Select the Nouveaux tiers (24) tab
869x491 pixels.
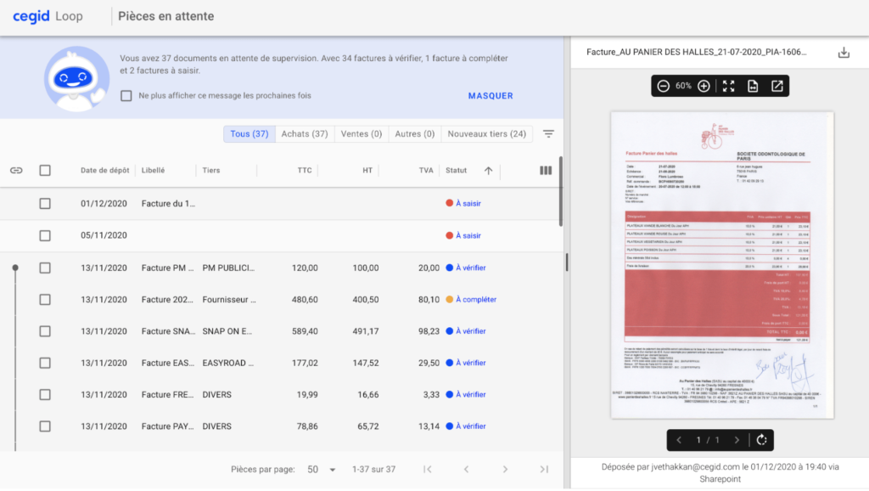[486, 134]
